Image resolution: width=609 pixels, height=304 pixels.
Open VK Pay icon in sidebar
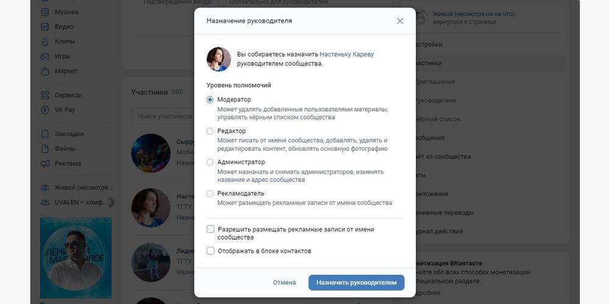45,109
